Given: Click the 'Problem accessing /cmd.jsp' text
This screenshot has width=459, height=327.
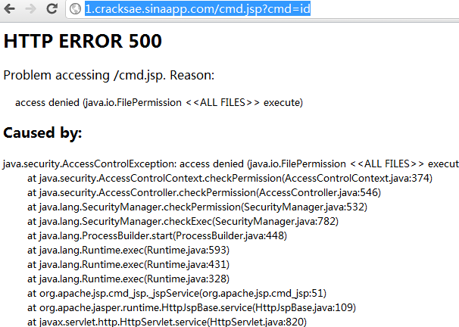Looking at the screenshot, I should pyautogui.click(x=109, y=75).
